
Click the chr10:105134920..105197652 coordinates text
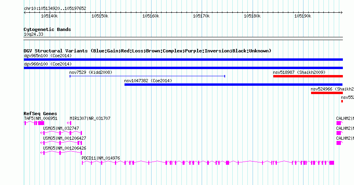55,9
